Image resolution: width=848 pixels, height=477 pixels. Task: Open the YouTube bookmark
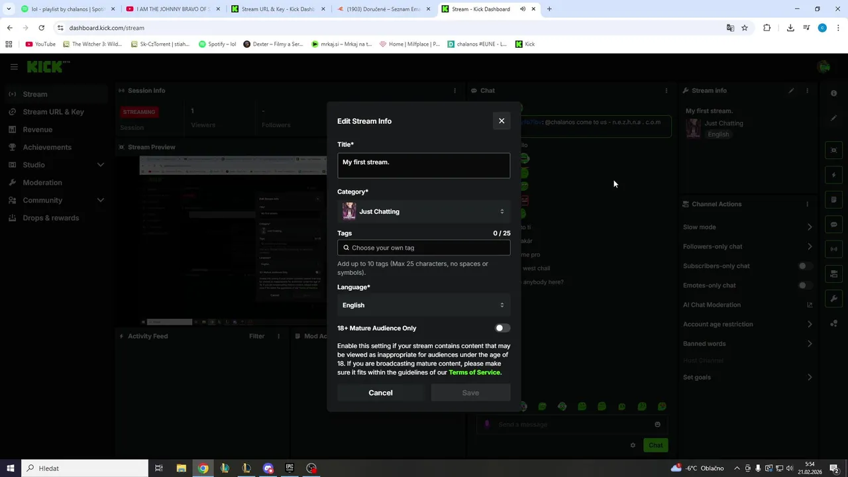pyautogui.click(x=40, y=44)
